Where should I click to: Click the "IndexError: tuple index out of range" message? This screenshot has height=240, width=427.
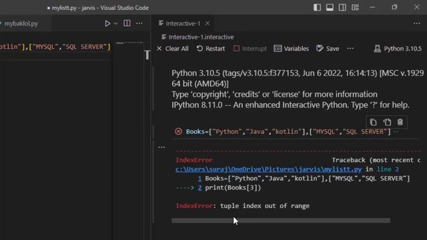[x=243, y=206]
